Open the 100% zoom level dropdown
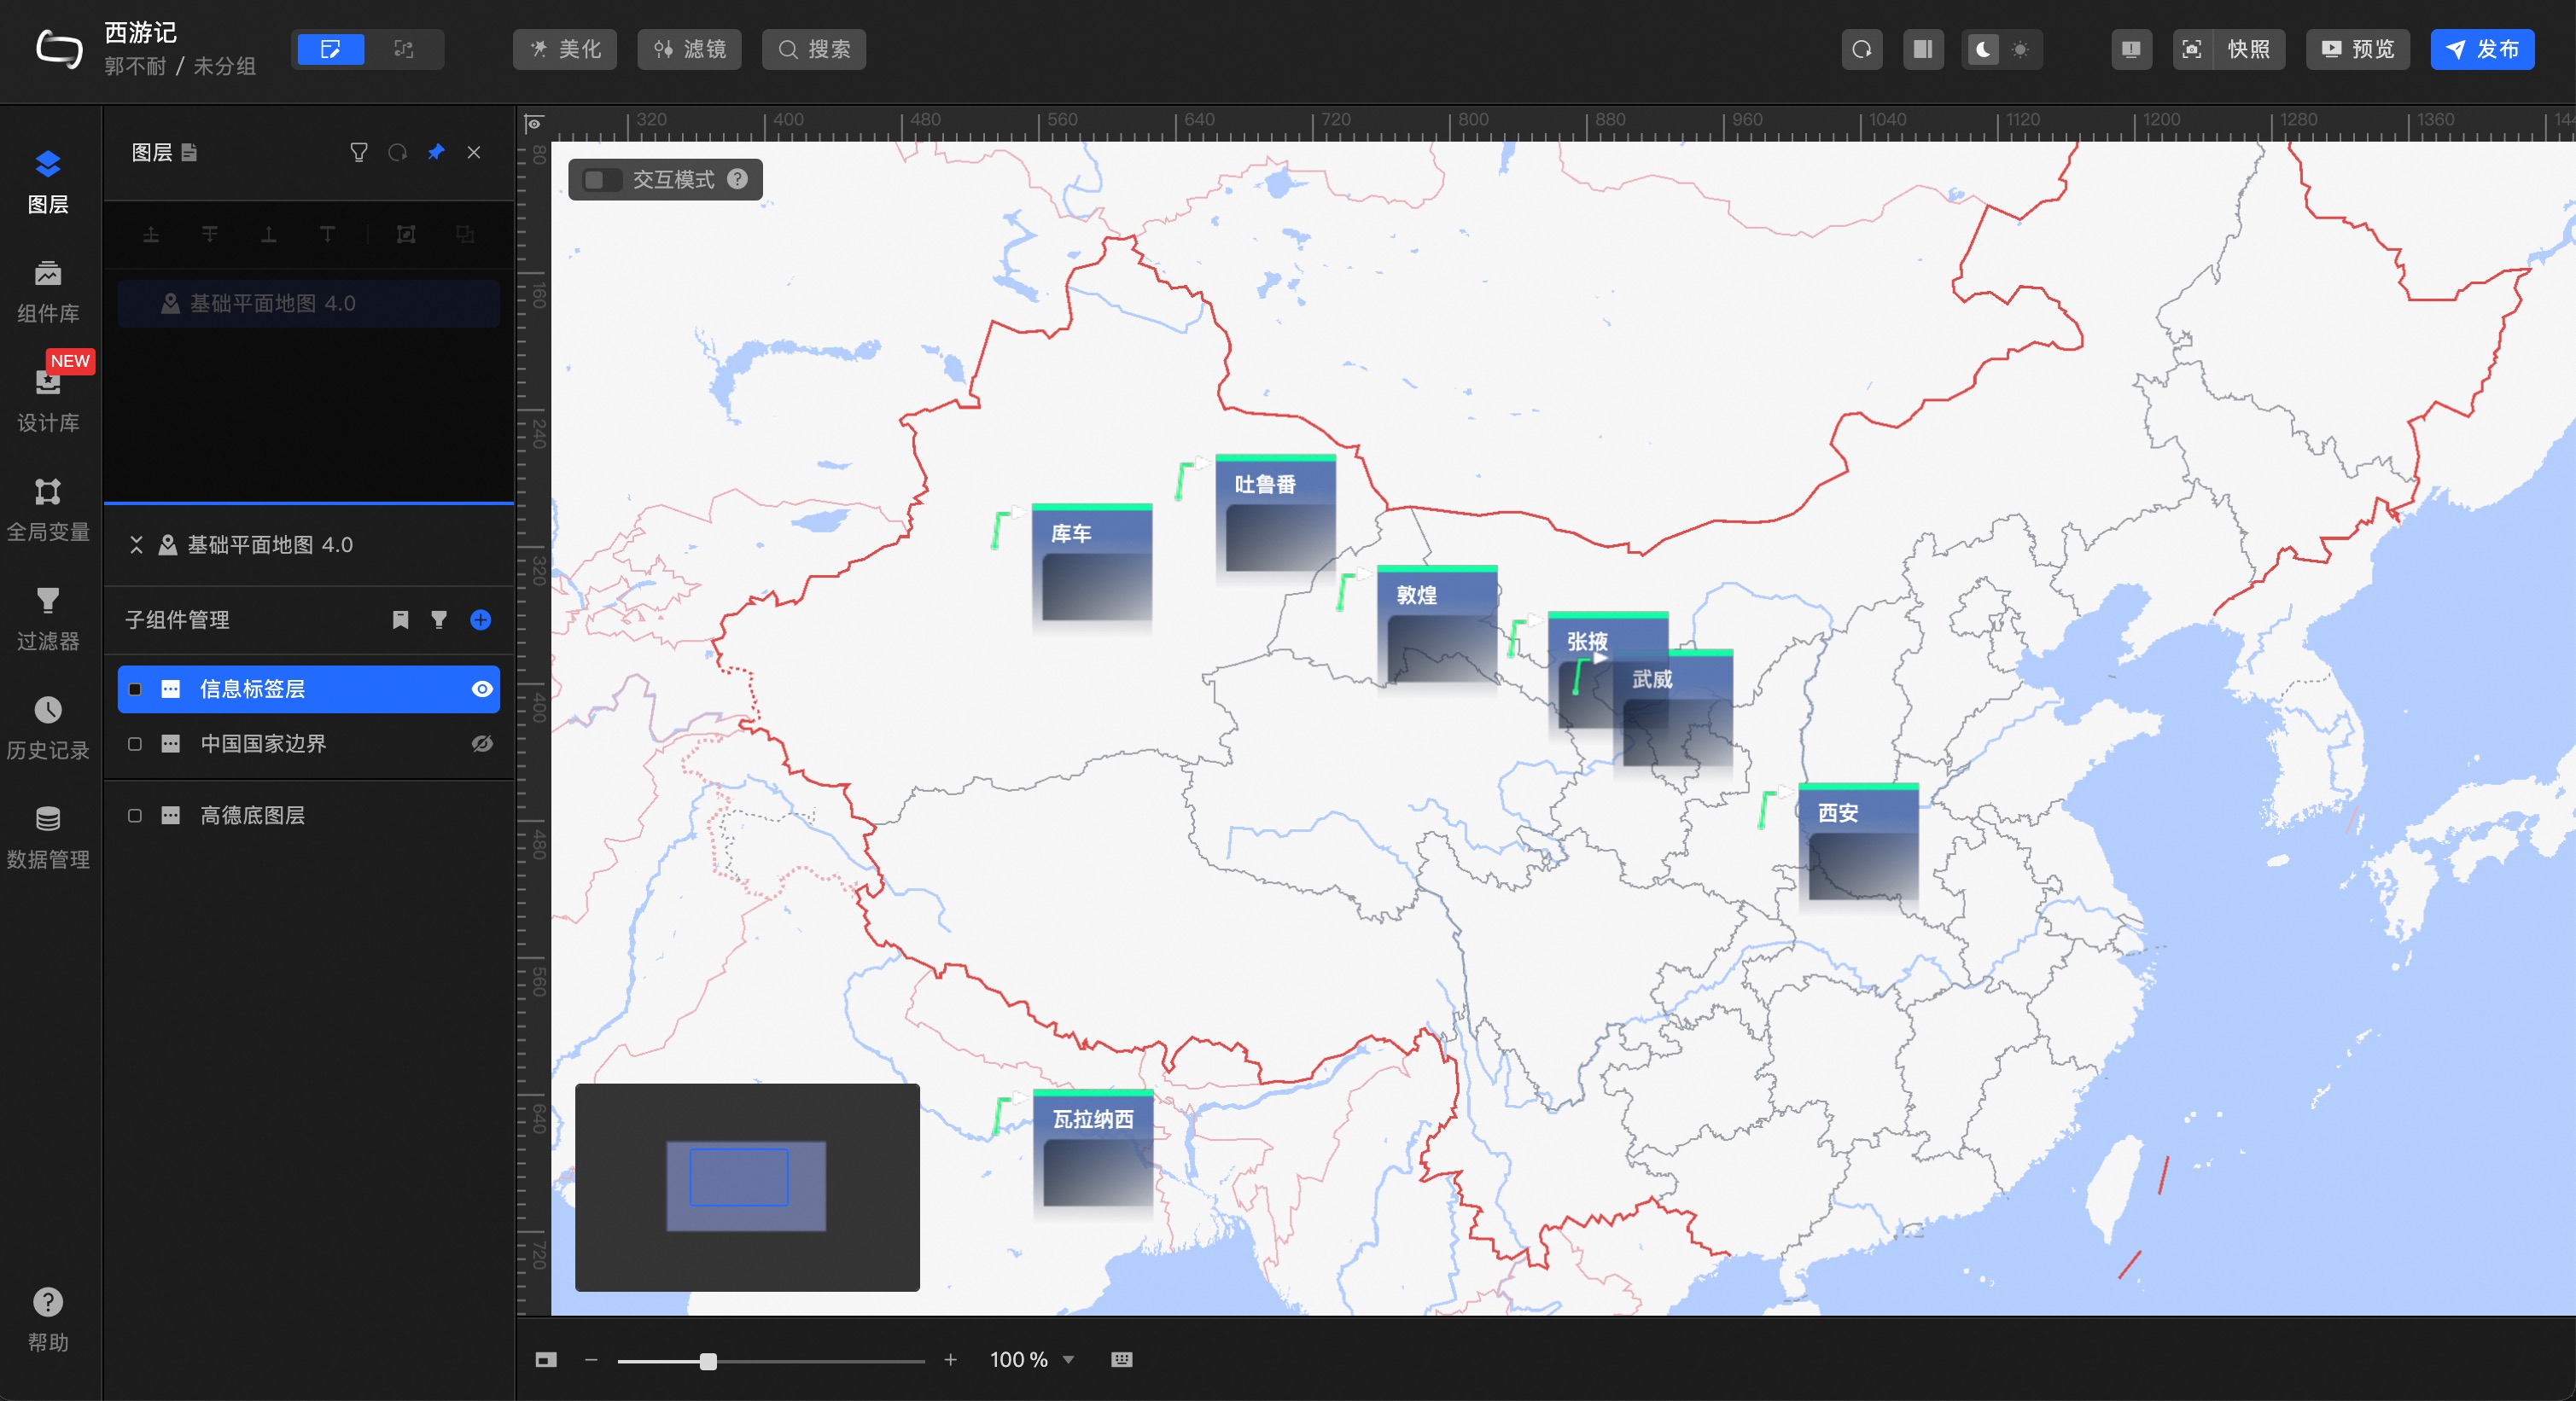This screenshot has width=2576, height=1401. point(1068,1359)
